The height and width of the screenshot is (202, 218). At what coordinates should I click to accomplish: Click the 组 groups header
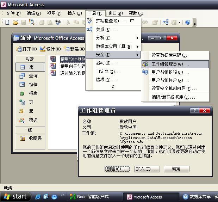[x=30, y=130]
